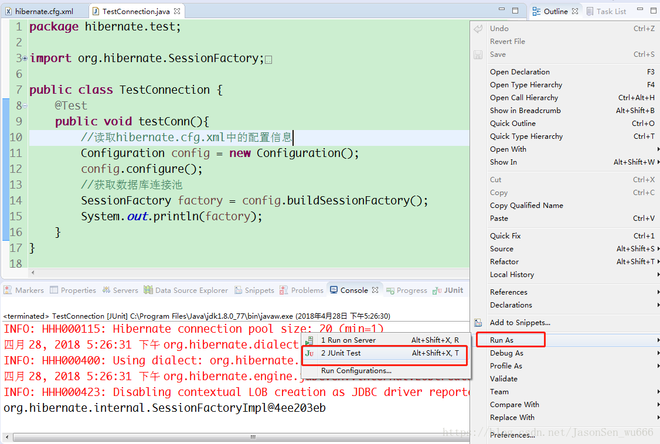This screenshot has height=444, width=660.
Task: Select Copy from the context menu
Action: coord(564,193)
